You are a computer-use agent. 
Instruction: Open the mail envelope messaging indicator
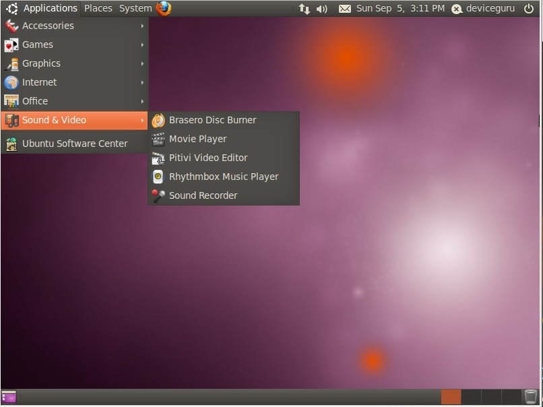(x=344, y=9)
